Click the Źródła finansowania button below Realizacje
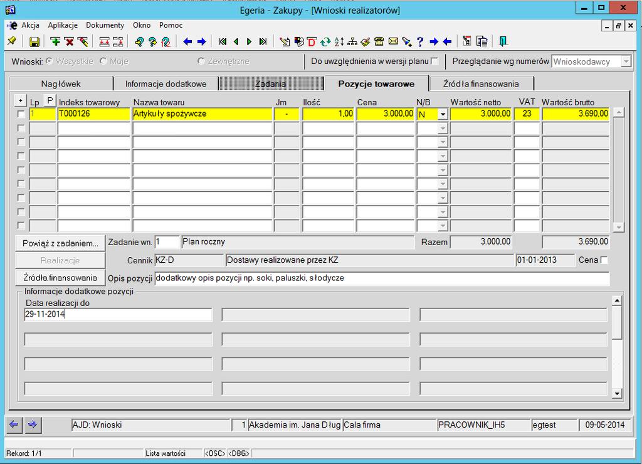 click(x=60, y=278)
